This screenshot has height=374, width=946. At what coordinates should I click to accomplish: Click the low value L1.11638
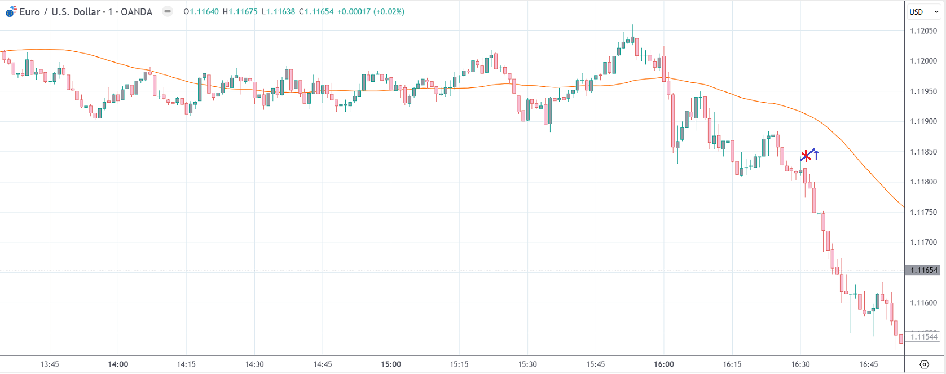[x=278, y=12]
